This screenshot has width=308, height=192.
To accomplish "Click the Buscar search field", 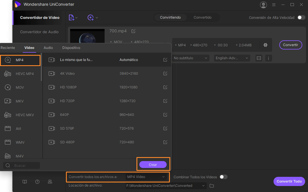I will point(26,165).
